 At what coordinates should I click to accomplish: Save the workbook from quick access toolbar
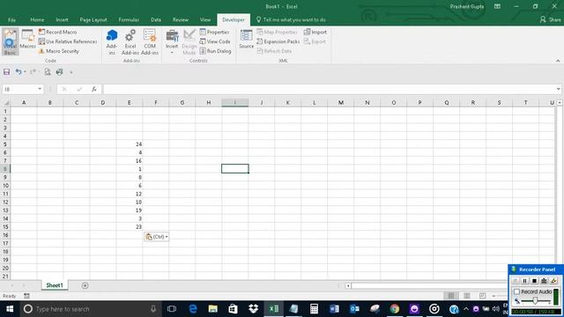(x=6, y=72)
